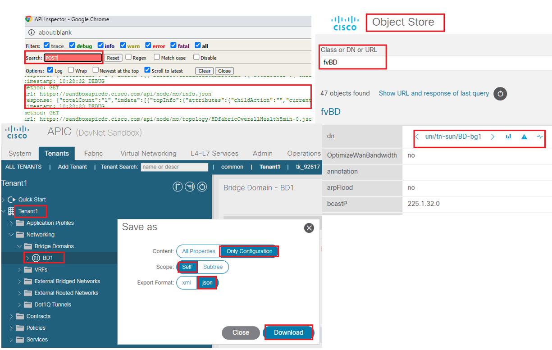The image size is (552, 350).
Task: Expand the VRFs node
Action: 19,270
